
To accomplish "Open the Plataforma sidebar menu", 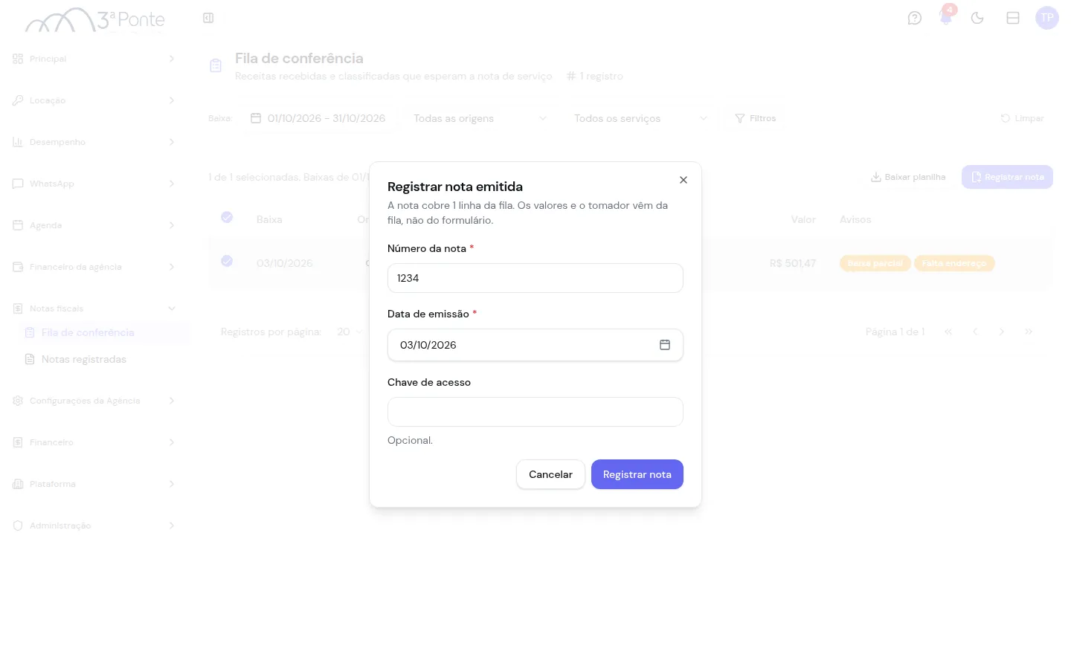I will (94, 484).
